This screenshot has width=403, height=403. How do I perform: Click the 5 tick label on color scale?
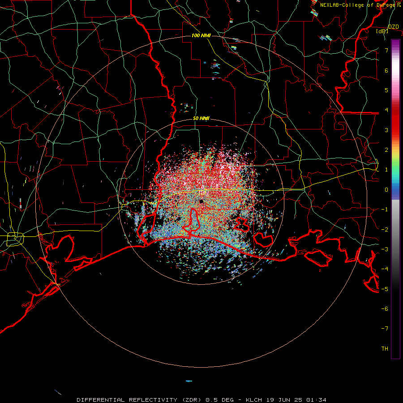386,90
